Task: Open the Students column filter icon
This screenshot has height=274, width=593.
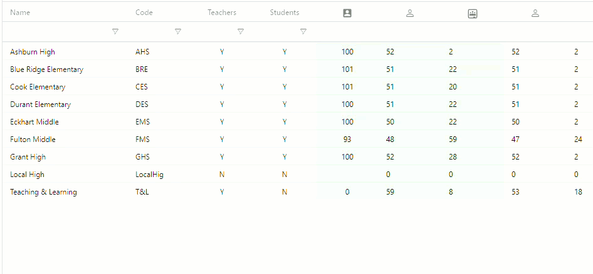Action: (303, 32)
